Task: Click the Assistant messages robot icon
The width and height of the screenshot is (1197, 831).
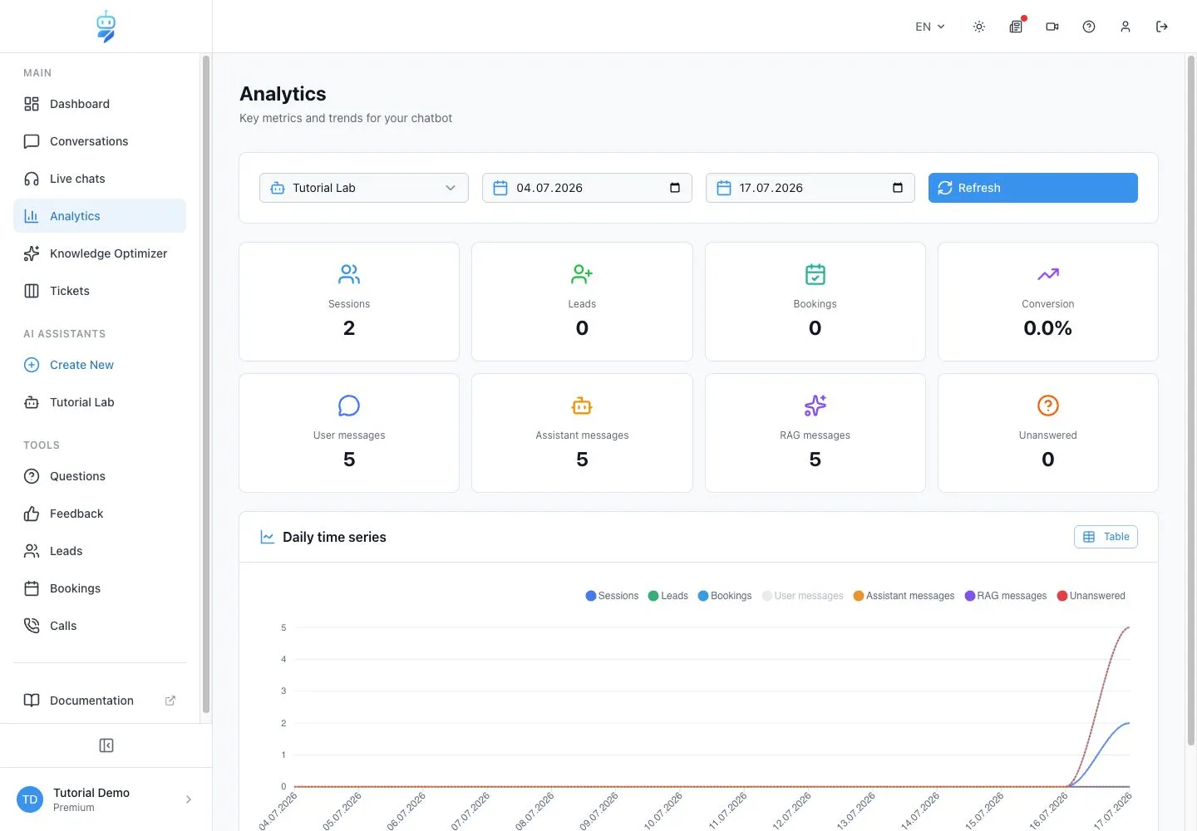Action: point(582,406)
